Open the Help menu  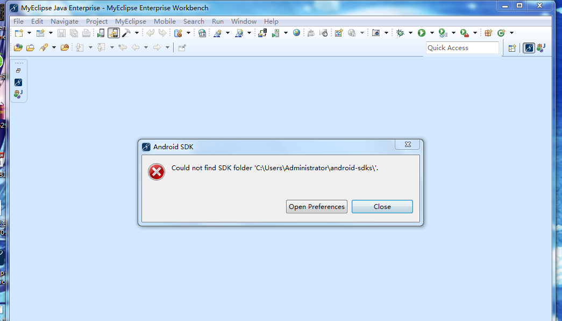272,22
